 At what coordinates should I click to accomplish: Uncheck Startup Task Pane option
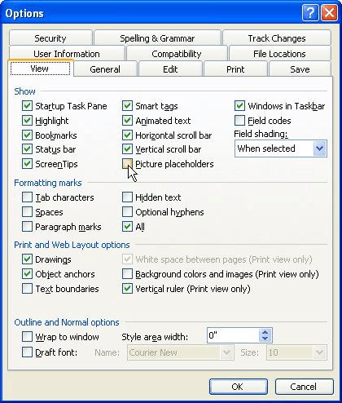point(27,106)
